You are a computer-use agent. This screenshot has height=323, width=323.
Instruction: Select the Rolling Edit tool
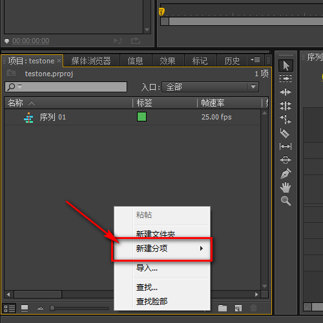286,106
